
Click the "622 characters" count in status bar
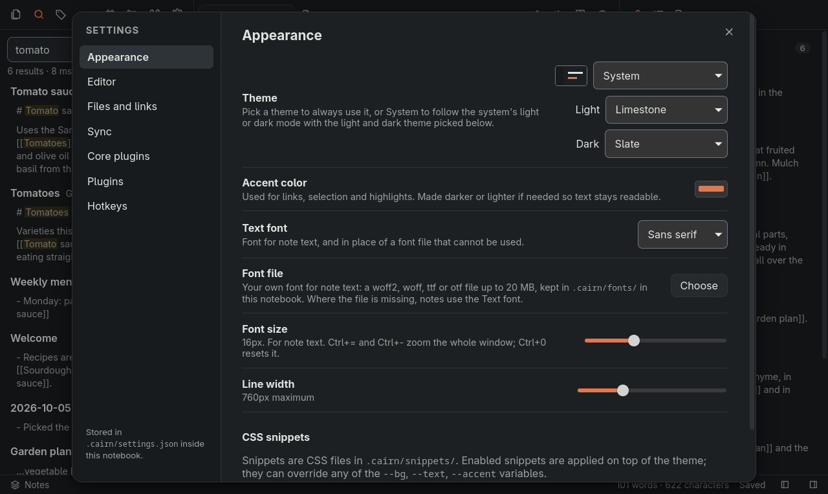(697, 485)
